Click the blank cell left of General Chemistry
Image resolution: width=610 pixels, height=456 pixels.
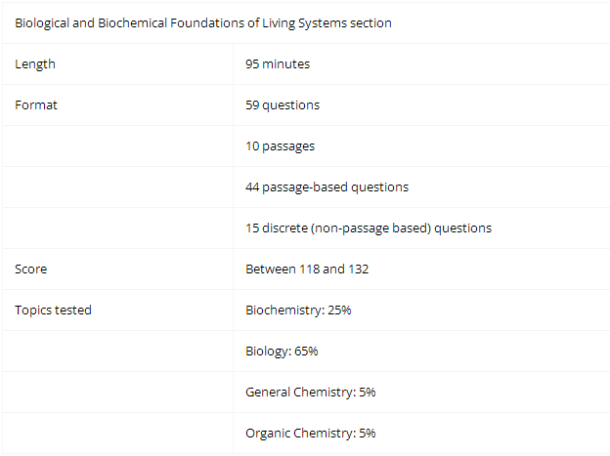(118, 393)
